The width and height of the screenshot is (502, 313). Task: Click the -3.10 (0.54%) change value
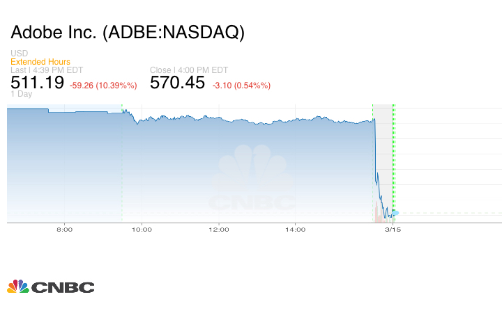pos(241,86)
